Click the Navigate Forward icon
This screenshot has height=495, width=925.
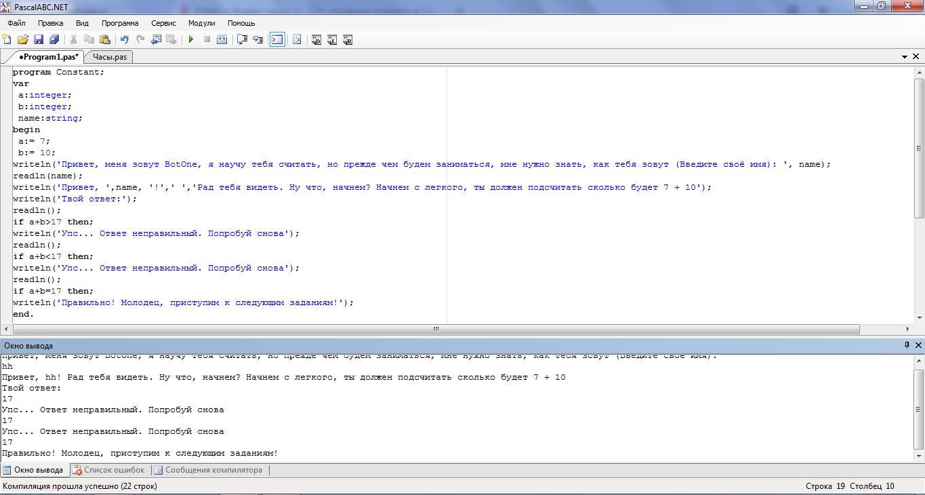pyautogui.click(x=171, y=40)
